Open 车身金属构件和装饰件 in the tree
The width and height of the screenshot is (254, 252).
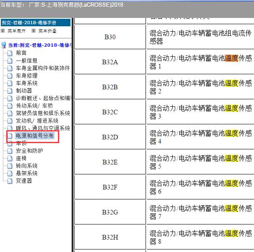(43, 68)
